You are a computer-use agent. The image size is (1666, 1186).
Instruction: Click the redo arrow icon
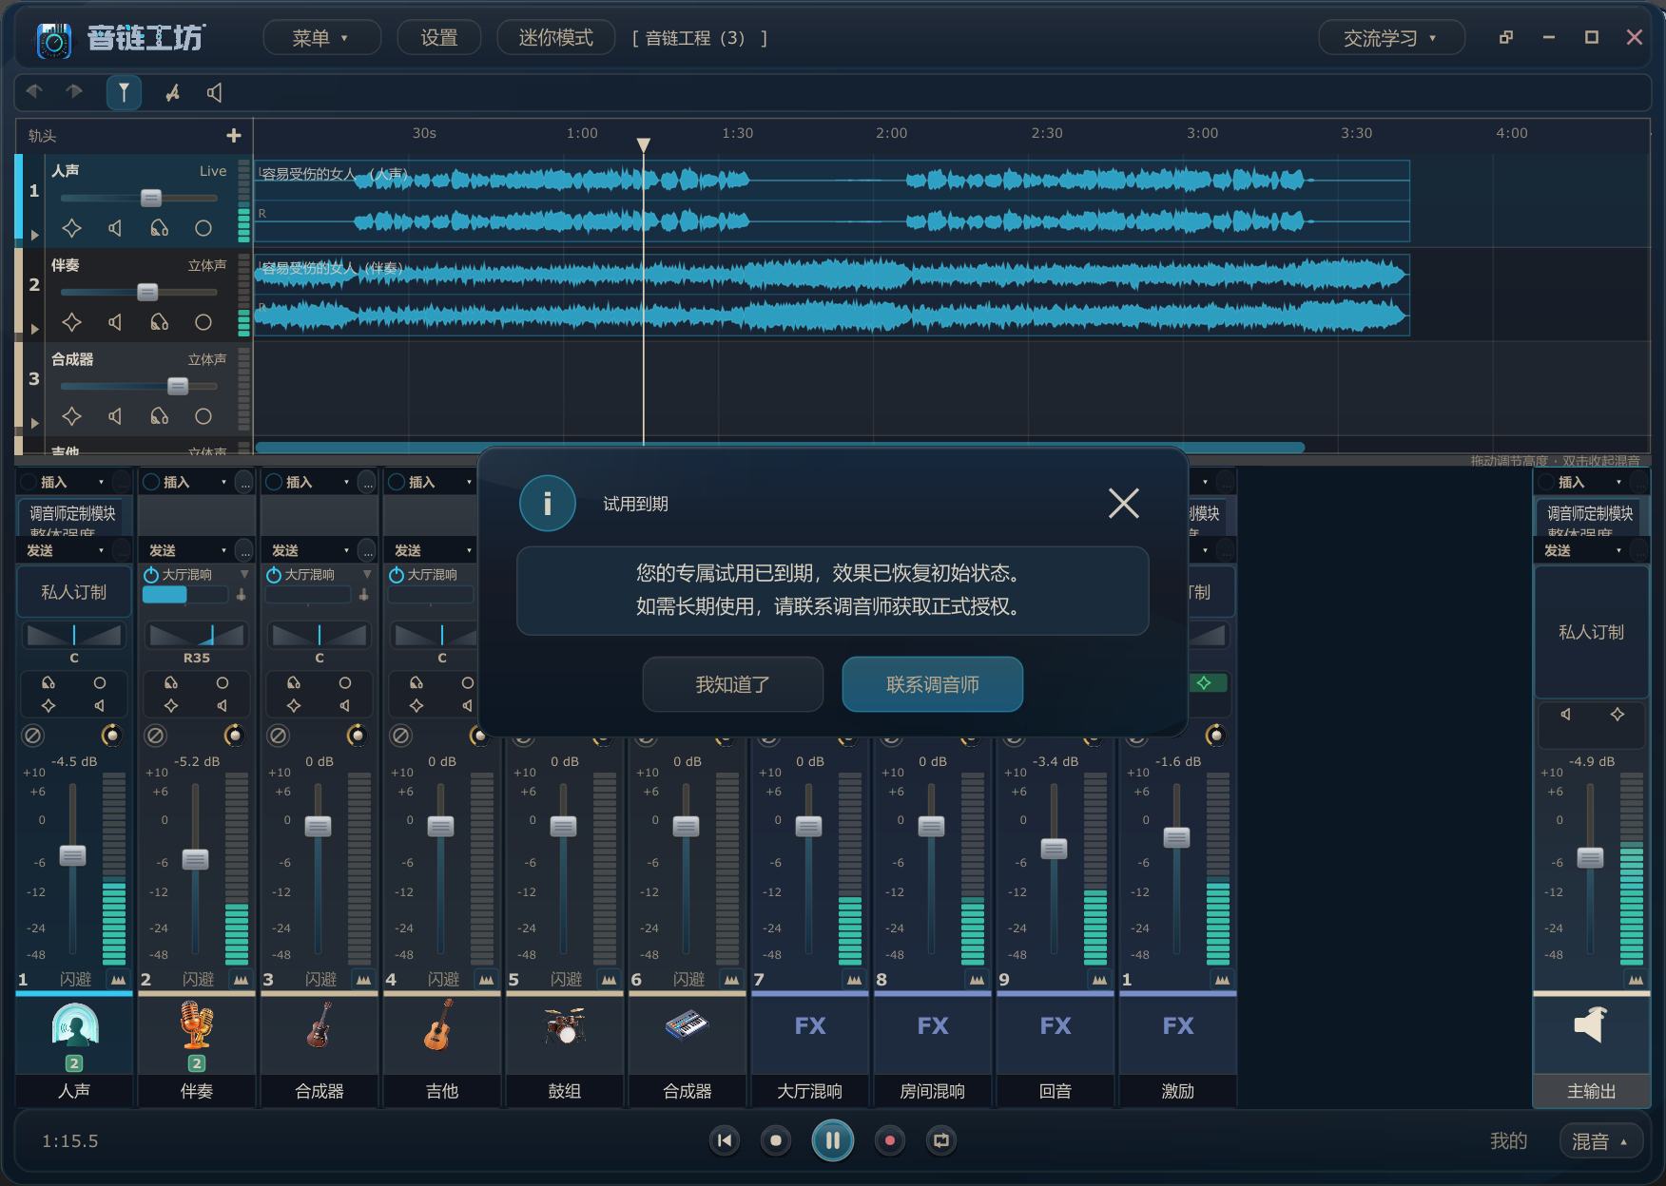[74, 91]
